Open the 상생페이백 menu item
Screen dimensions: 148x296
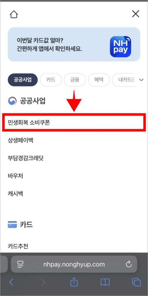tap(21, 140)
